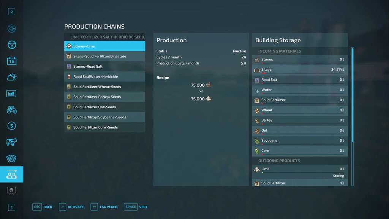
Task: Open the weather forecast sidebar icon
Action: click(11, 77)
